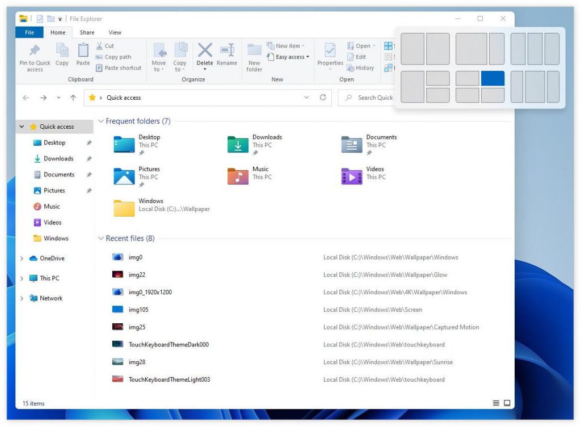581x427 pixels.
Task: Click the Delete icon in the ribbon
Action: (205, 50)
